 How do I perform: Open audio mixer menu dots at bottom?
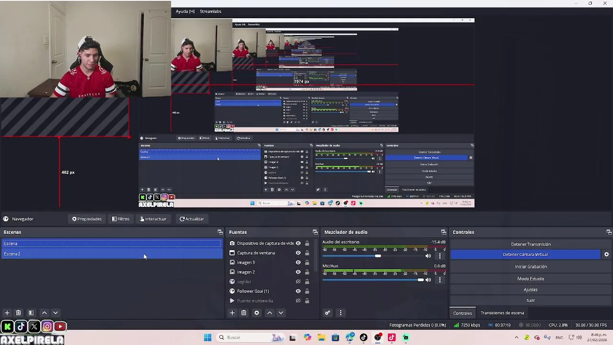(341, 313)
